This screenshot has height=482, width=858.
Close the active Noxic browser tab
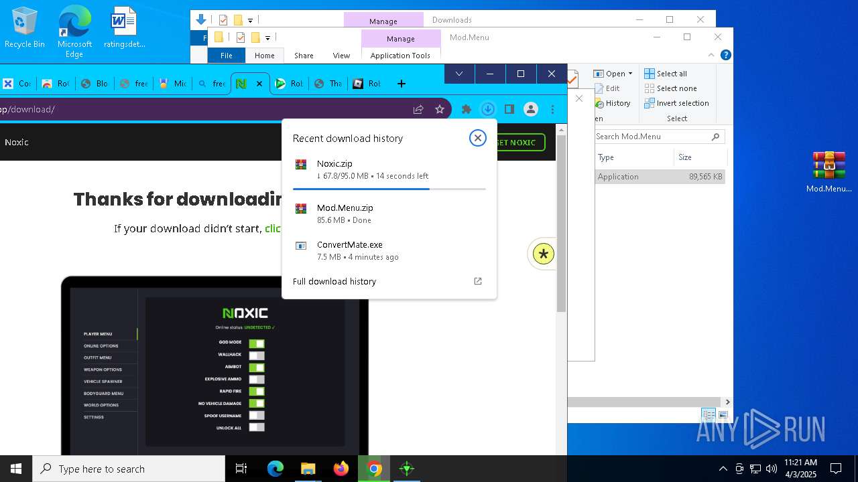259,84
